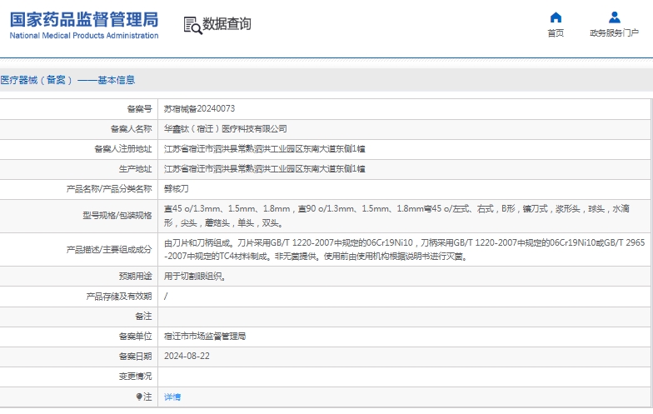Click the slash value in 产品存储及有效期 row
Screen dimensions: 653x414
(x=166, y=297)
